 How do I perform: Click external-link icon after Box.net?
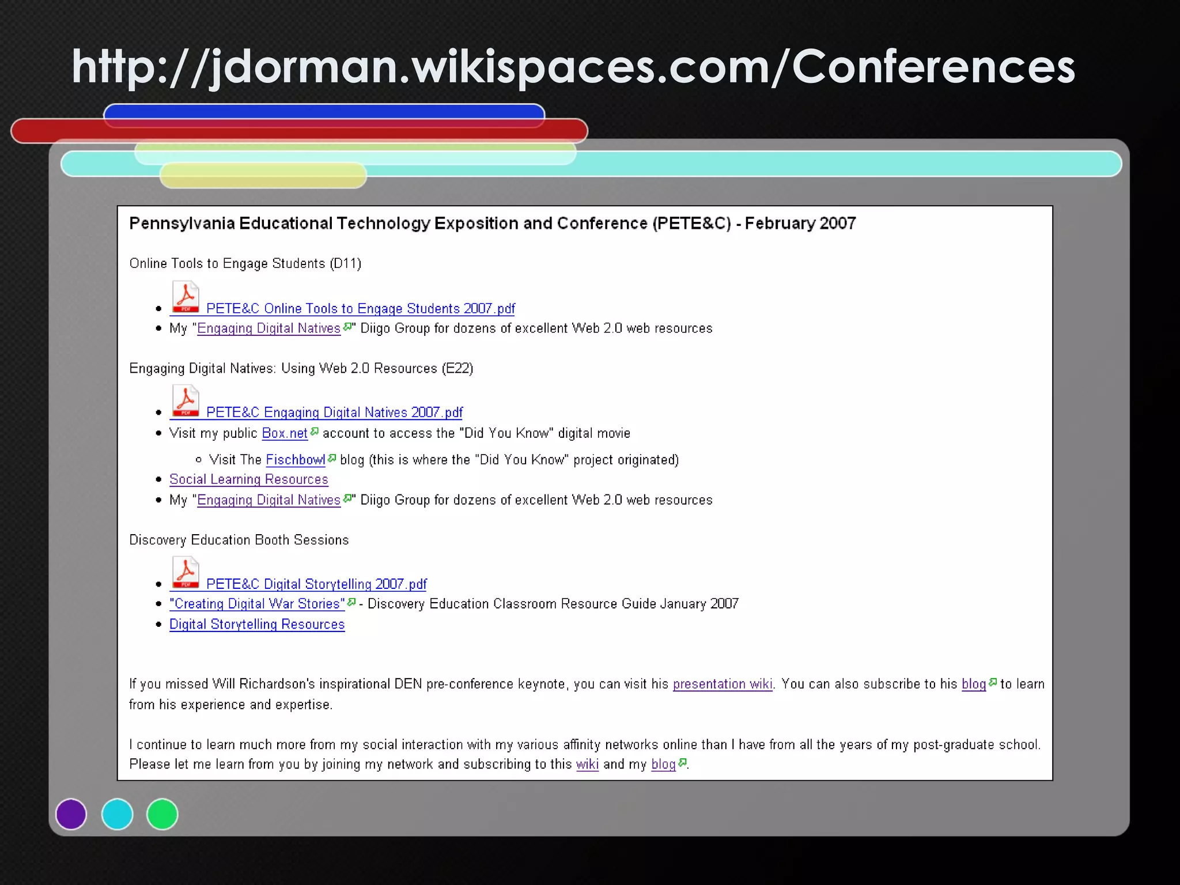point(314,431)
